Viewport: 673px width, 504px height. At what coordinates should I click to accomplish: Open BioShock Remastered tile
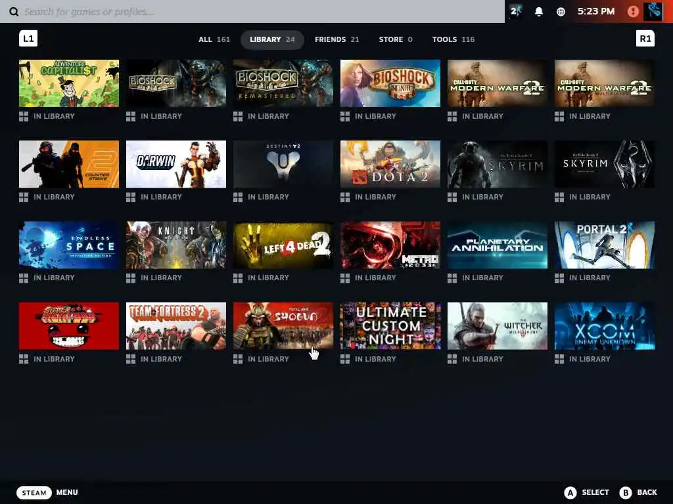pos(283,83)
